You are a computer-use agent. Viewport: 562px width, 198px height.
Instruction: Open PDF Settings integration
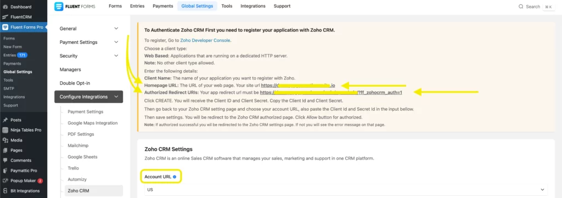(x=81, y=134)
